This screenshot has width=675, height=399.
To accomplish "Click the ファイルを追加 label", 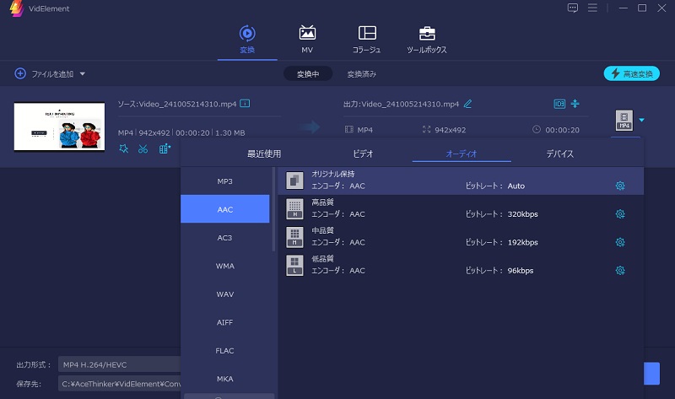I will 52,74.
